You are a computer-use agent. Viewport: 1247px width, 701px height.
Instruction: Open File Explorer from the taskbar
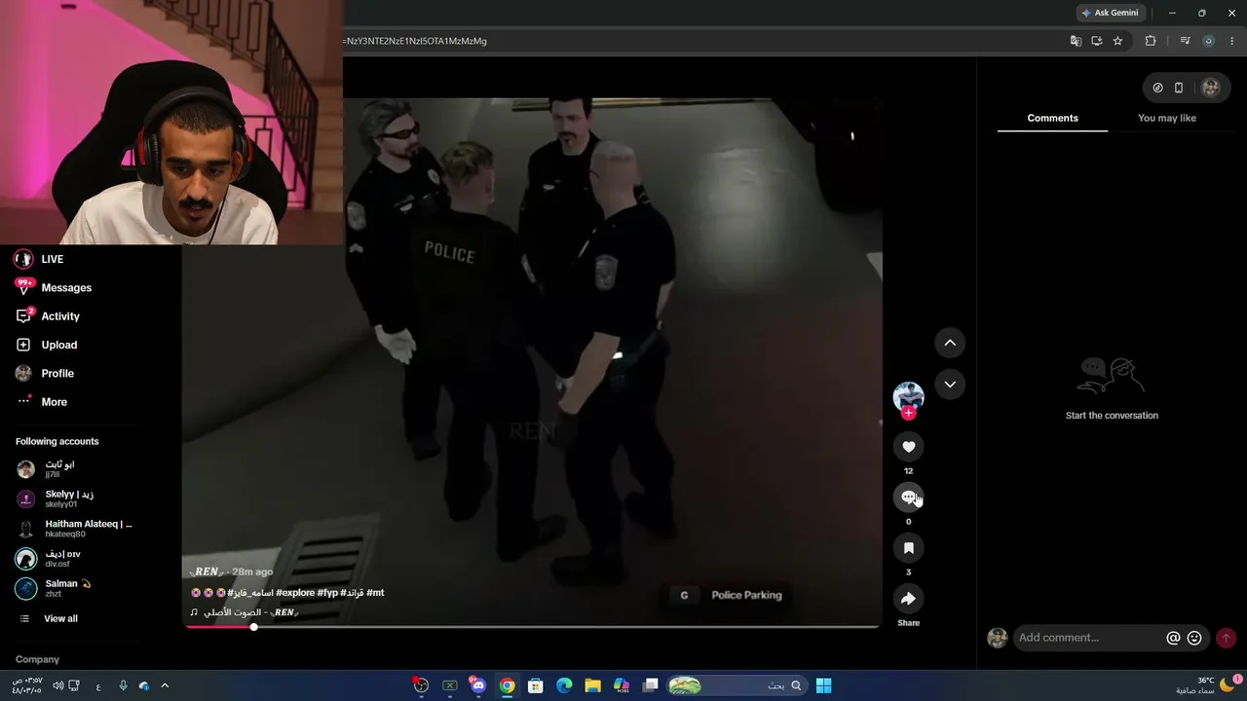click(592, 685)
